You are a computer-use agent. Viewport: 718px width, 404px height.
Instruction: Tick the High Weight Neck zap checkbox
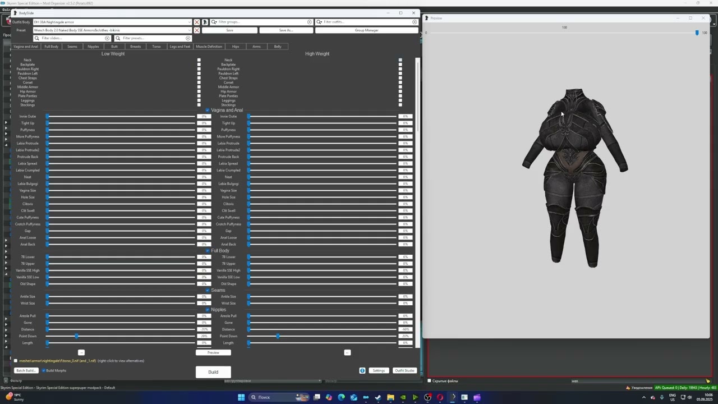(400, 60)
